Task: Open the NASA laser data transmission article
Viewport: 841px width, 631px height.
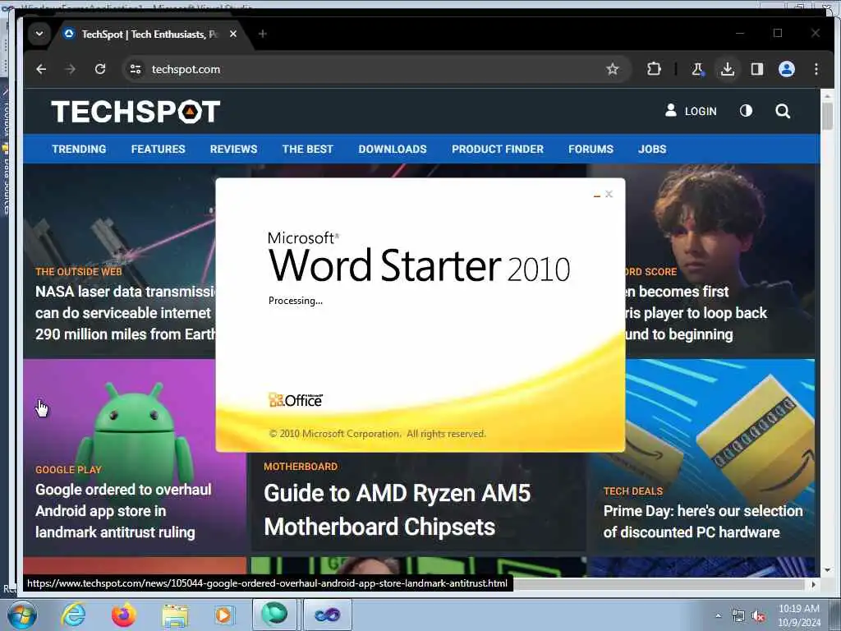Action: pyautogui.click(x=126, y=313)
